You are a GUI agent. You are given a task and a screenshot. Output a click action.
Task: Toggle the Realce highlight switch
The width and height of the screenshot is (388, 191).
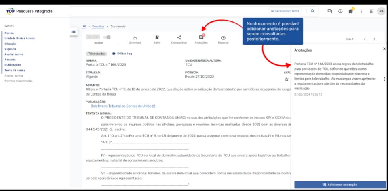point(107,37)
